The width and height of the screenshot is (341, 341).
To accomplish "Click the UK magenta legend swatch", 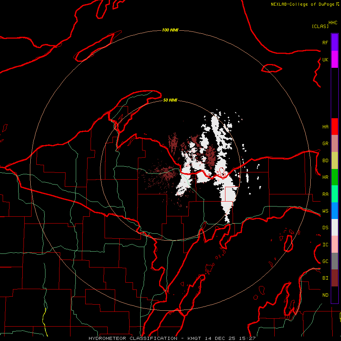I will (x=335, y=59).
